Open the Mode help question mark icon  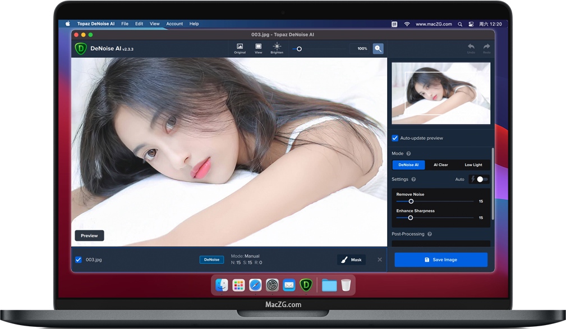coord(408,153)
